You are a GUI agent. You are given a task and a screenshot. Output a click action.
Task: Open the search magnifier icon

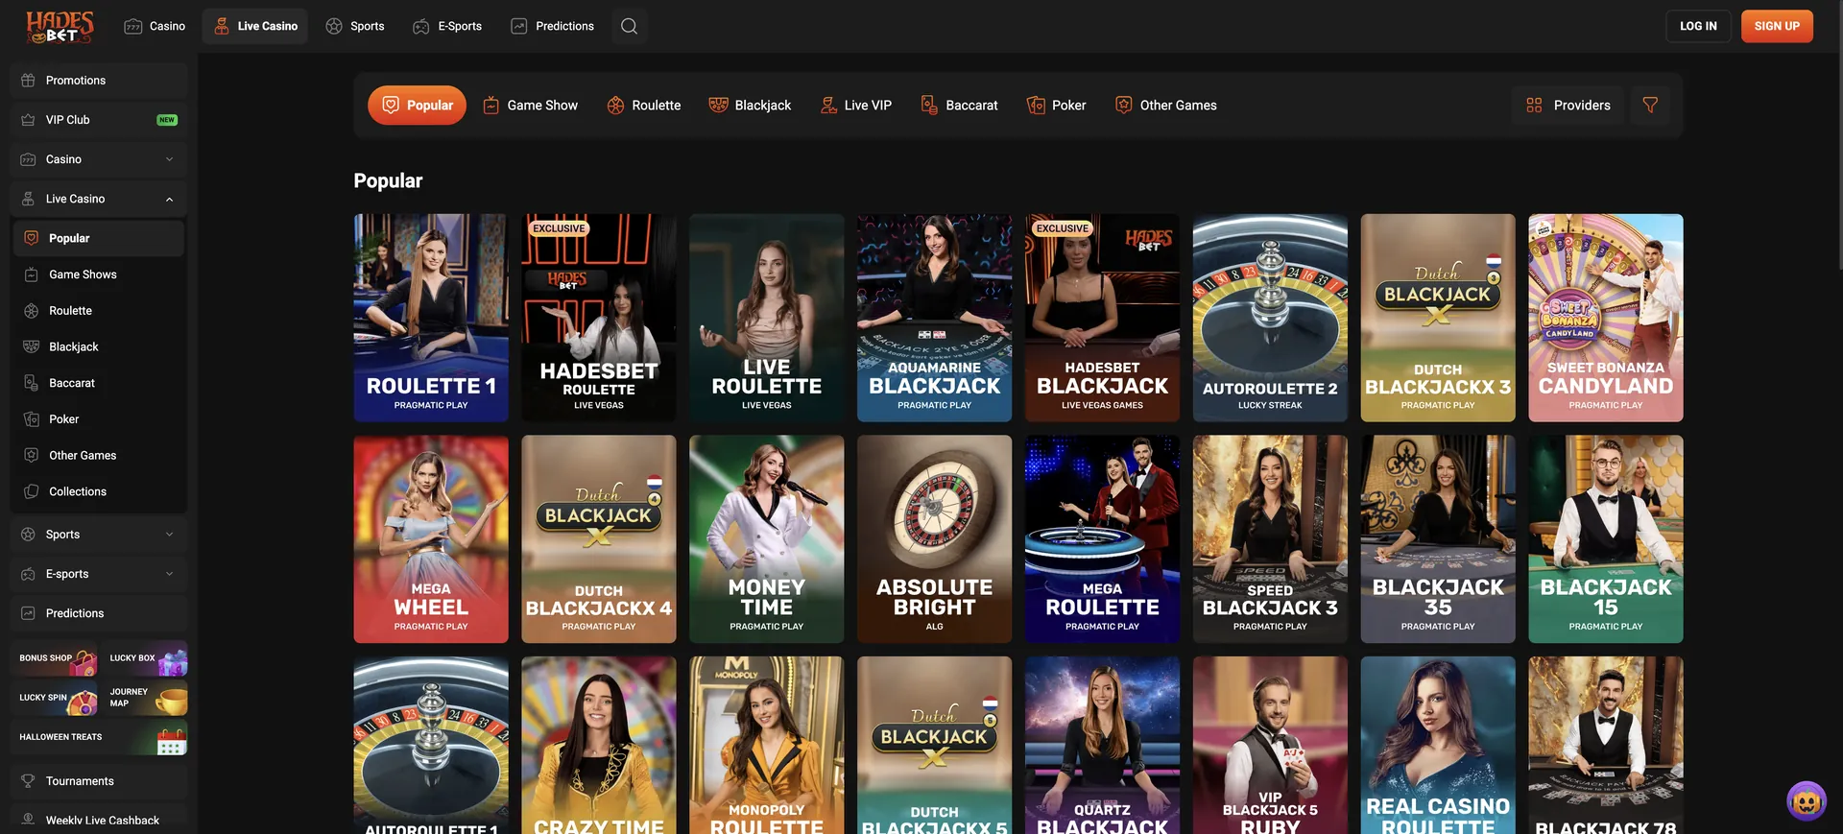point(629,26)
